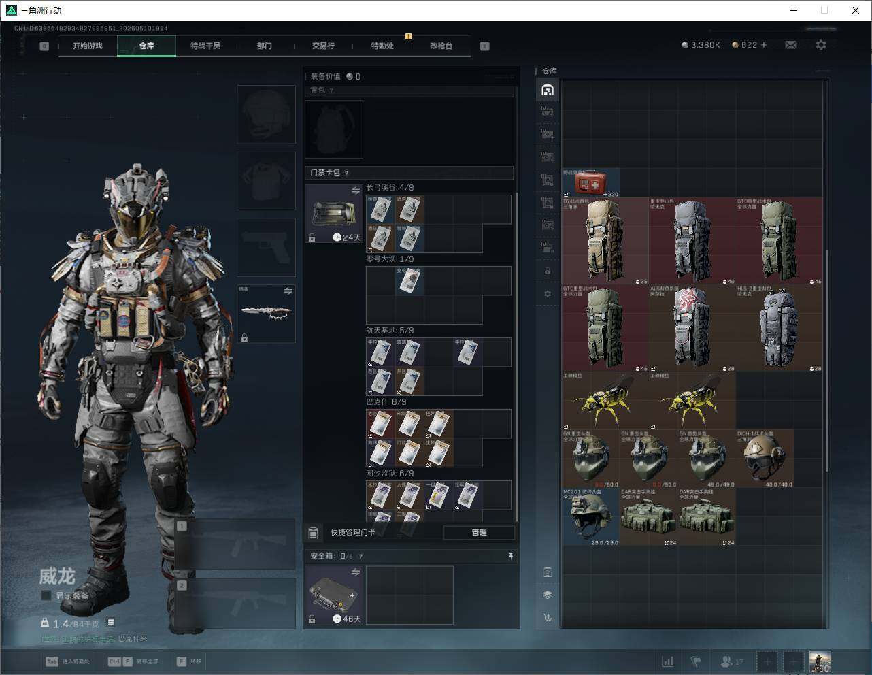Image resolution: width=872 pixels, height=675 pixels.
Task: Open the friends list icon
Action: (731, 661)
